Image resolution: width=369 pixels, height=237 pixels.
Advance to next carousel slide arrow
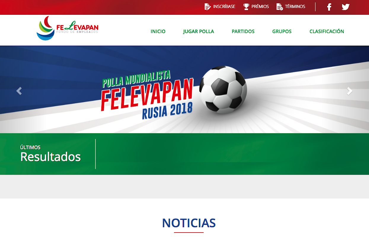(350, 91)
